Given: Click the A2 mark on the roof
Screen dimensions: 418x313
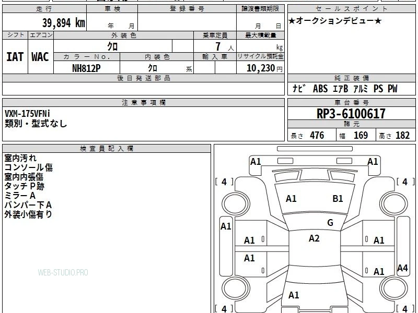Looking at the screenshot, I should (x=314, y=238).
